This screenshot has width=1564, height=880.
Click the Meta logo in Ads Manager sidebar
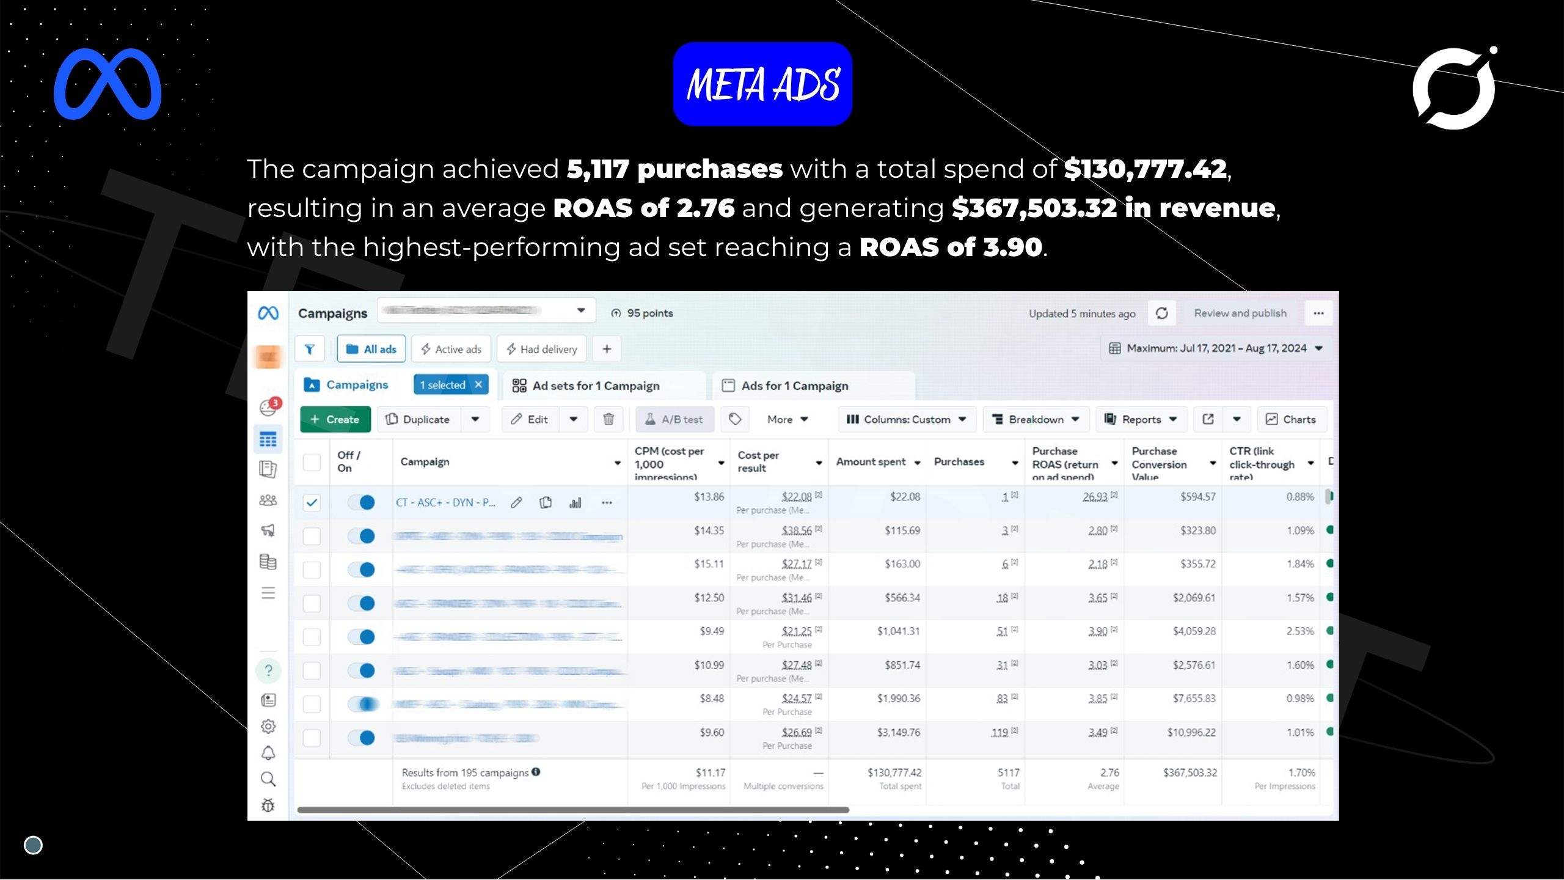coord(268,313)
